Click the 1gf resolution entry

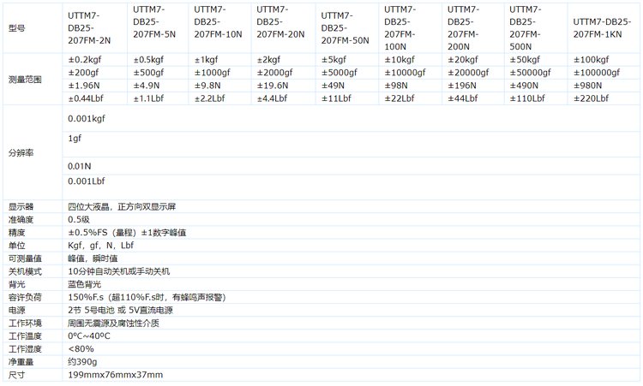point(75,139)
